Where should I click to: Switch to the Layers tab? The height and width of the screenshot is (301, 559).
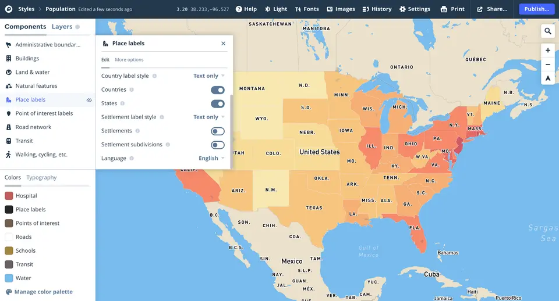click(62, 27)
